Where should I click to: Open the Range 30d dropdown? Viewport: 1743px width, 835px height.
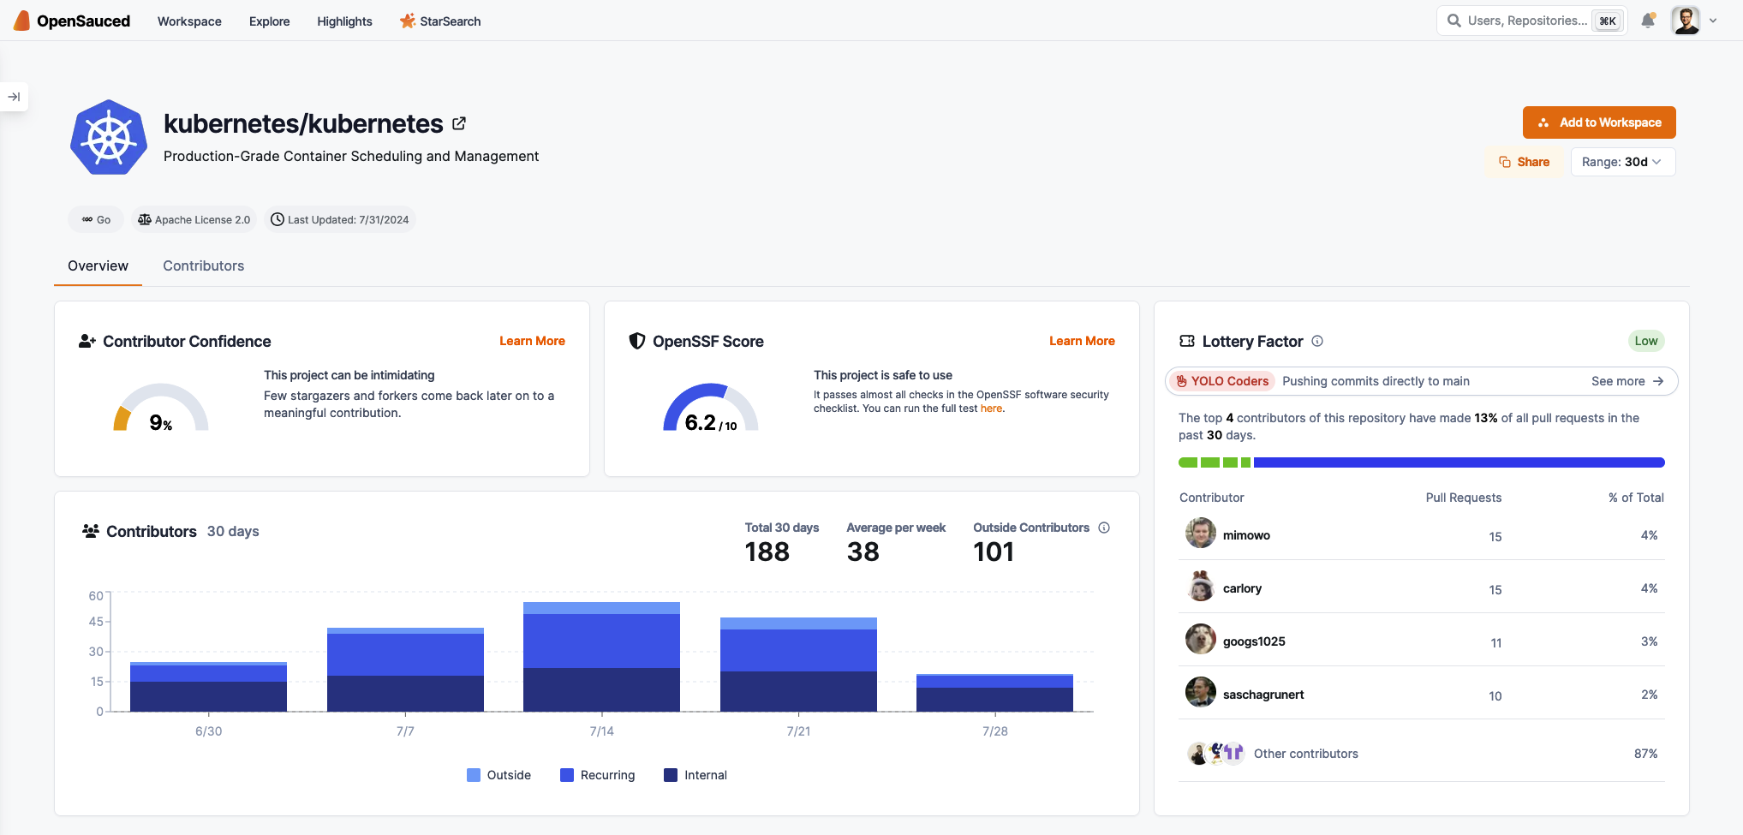[1622, 161]
